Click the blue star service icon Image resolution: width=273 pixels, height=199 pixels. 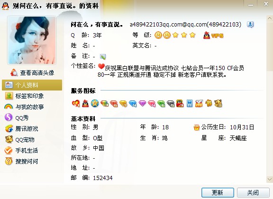coord(95,103)
